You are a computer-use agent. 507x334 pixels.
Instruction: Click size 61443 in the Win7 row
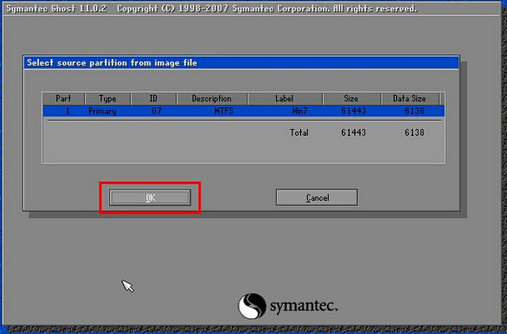click(353, 111)
